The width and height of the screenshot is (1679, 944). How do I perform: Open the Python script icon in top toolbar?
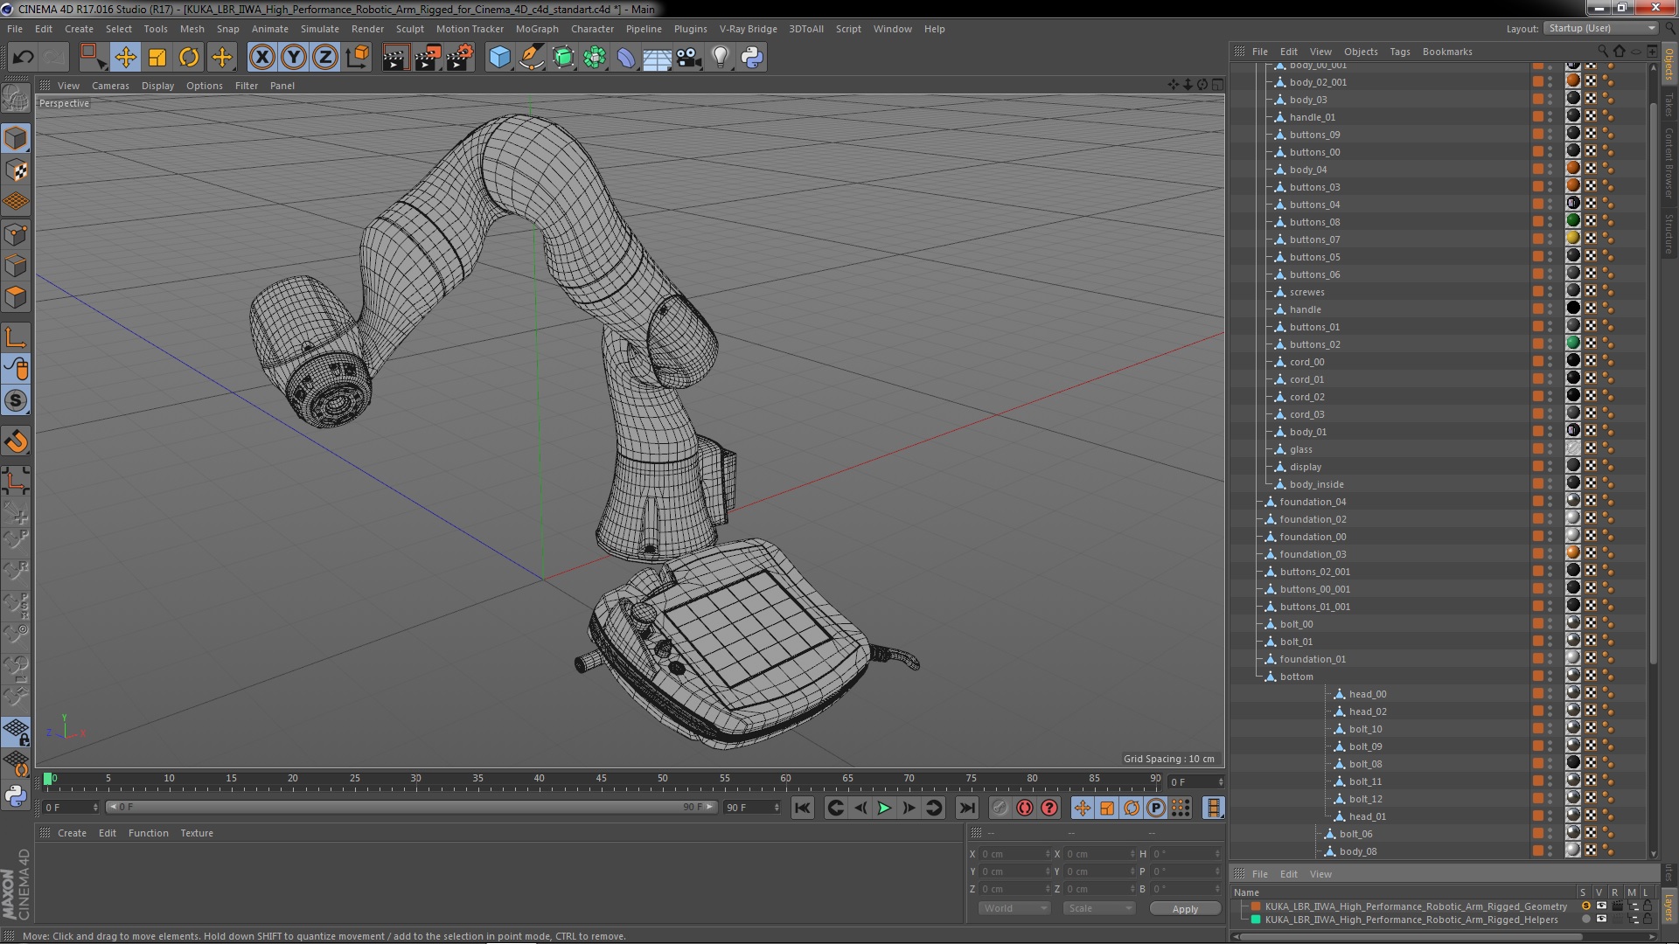[752, 58]
